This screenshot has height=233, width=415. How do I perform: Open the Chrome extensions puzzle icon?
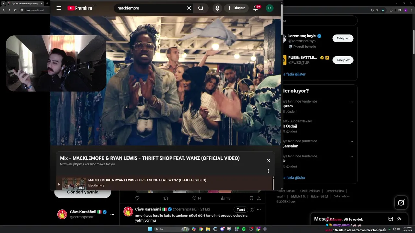[x=391, y=10]
